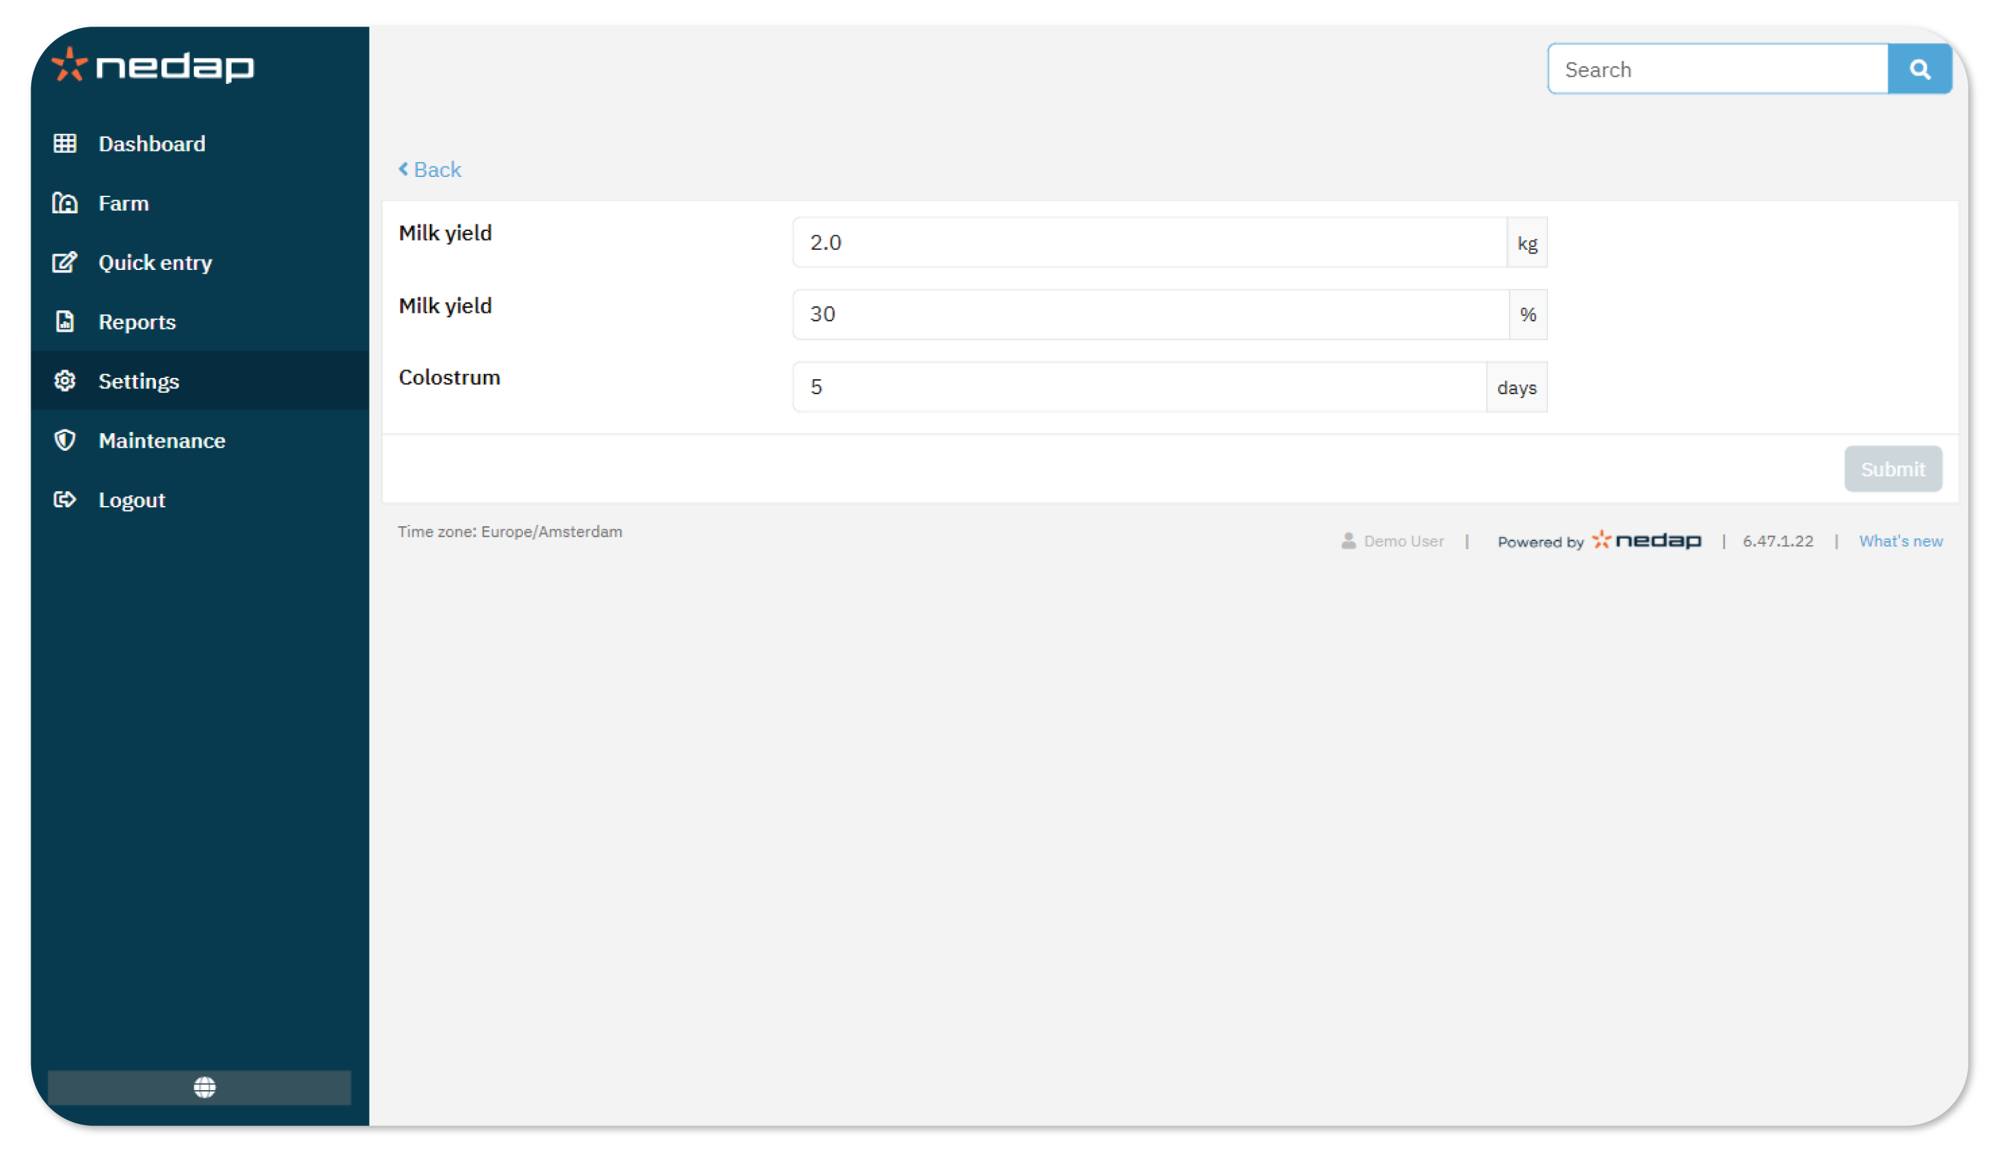Click the Maintenance shield icon
The width and height of the screenshot is (2006, 1163).
click(x=64, y=440)
